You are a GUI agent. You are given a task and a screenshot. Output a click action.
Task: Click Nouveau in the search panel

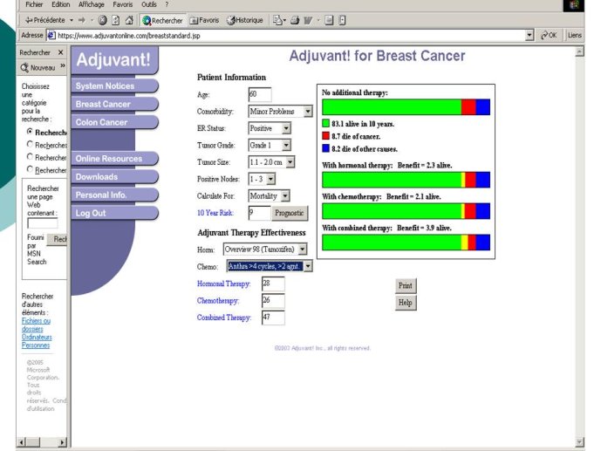38,68
